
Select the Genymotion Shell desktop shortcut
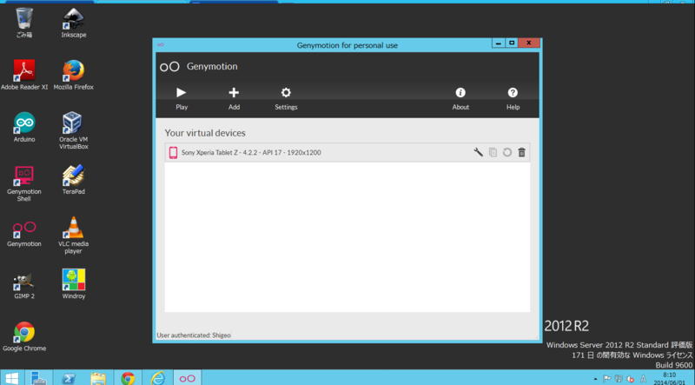24,183
